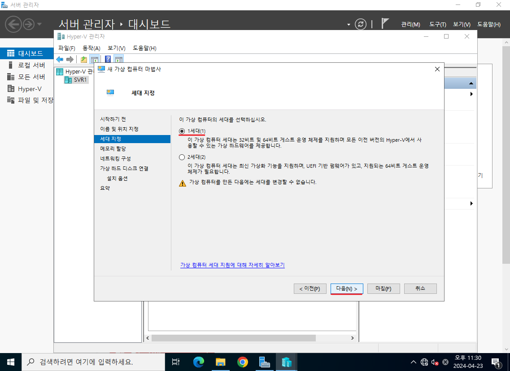Click Server Manager forward navigation button
This screenshot has height=371, width=510.
point(29,24)
